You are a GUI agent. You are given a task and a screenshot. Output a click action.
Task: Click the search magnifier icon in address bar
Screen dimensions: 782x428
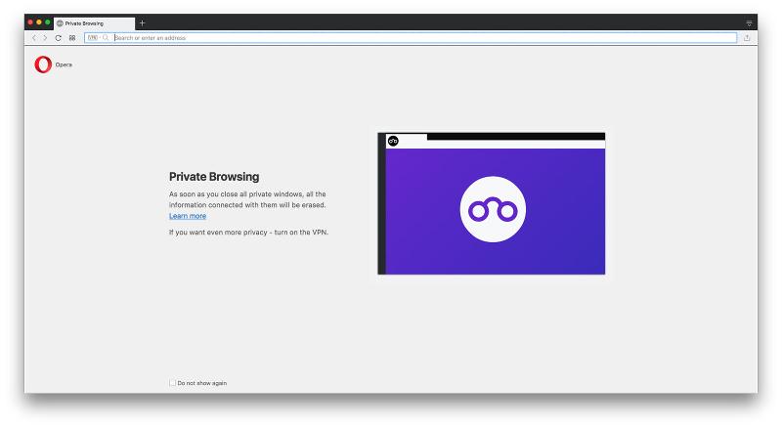pos(106,38)
